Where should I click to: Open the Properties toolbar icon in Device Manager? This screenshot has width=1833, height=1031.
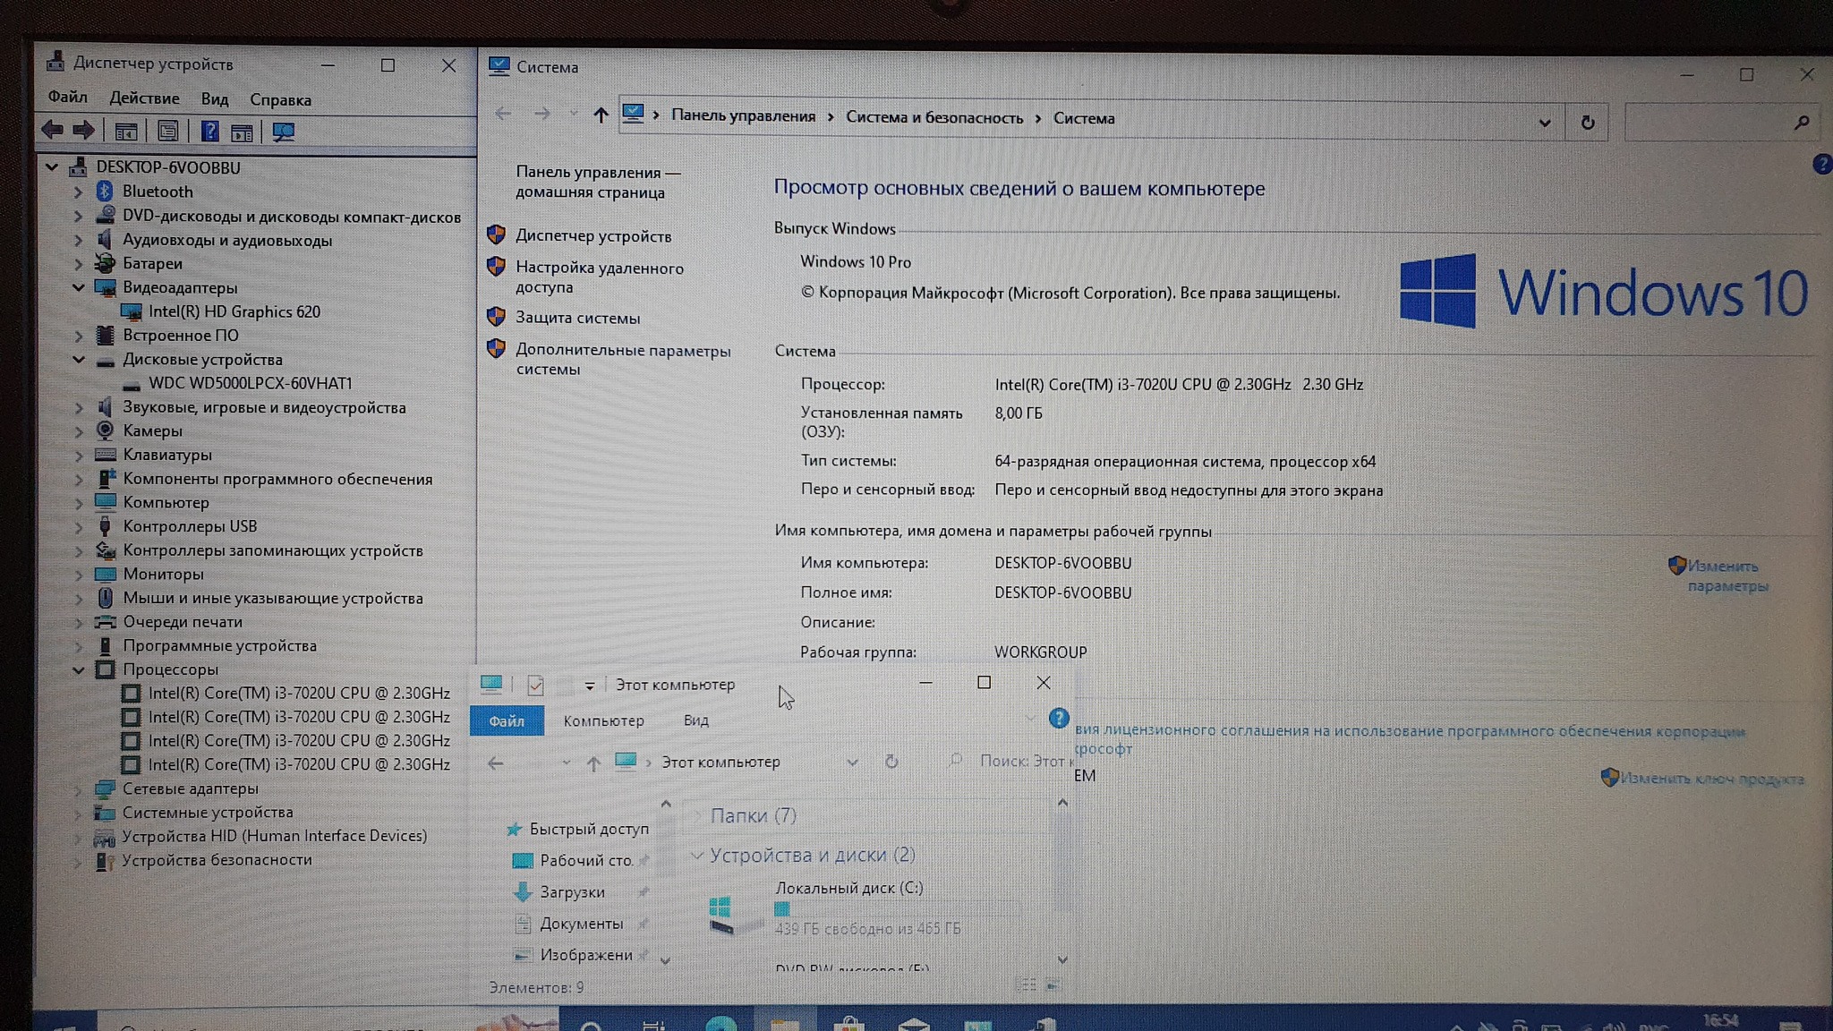click(167, 132)
